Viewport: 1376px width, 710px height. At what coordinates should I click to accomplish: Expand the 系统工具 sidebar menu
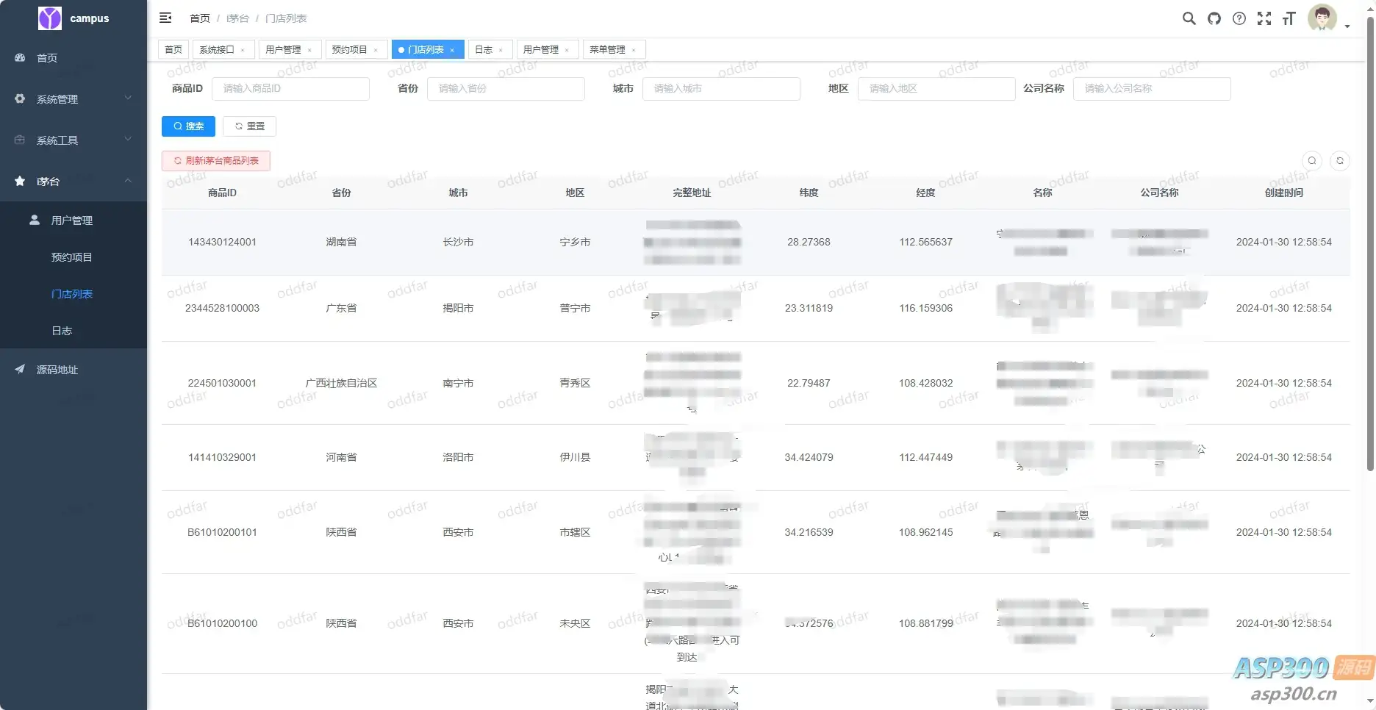pyautogui.click(x=74, y=140)
